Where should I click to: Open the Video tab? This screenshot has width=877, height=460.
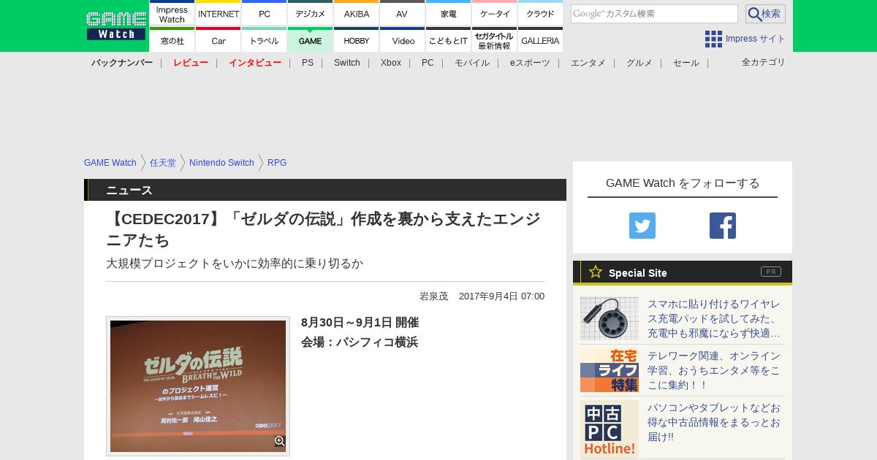click(402, 39)
